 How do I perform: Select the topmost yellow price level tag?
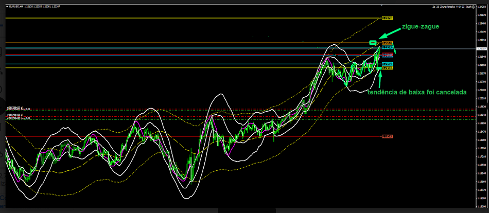388,18
